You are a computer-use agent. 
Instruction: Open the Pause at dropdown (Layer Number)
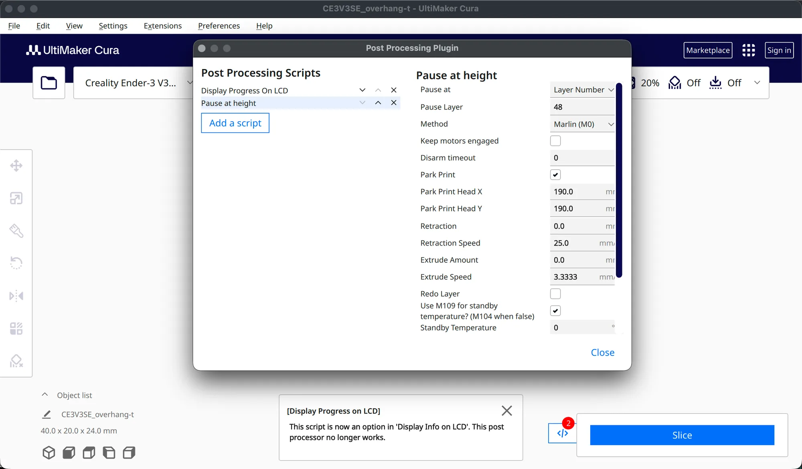[582, 90]
